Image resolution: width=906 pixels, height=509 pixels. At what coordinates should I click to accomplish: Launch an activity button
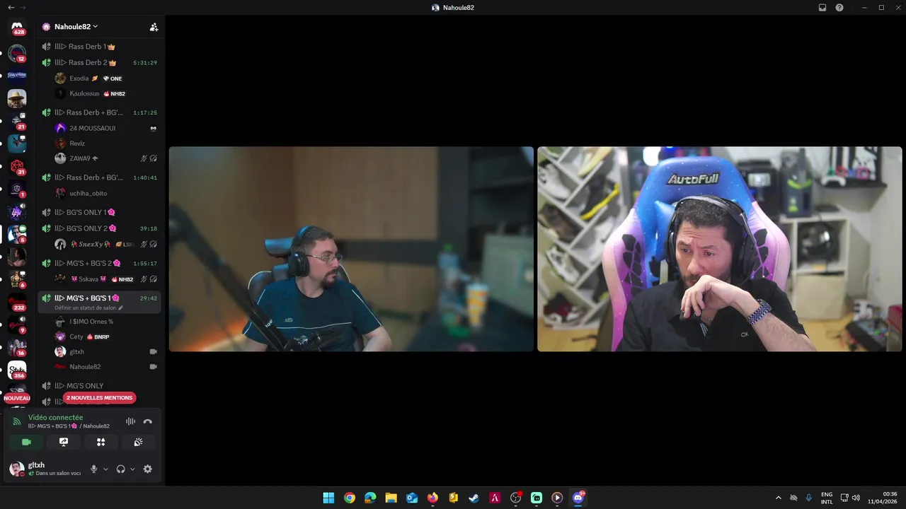pos(101,442)
